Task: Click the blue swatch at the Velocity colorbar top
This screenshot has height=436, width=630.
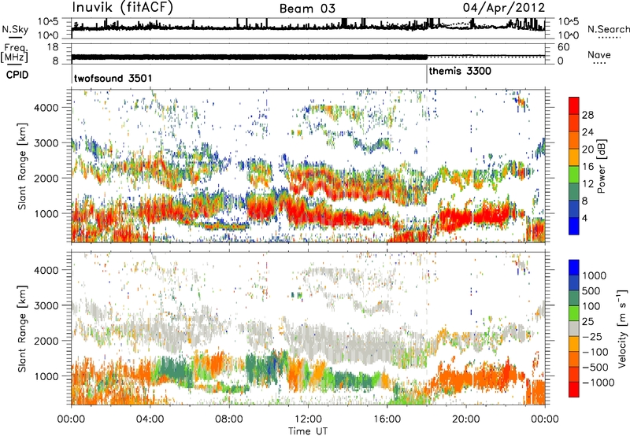Action: [574, 268]
